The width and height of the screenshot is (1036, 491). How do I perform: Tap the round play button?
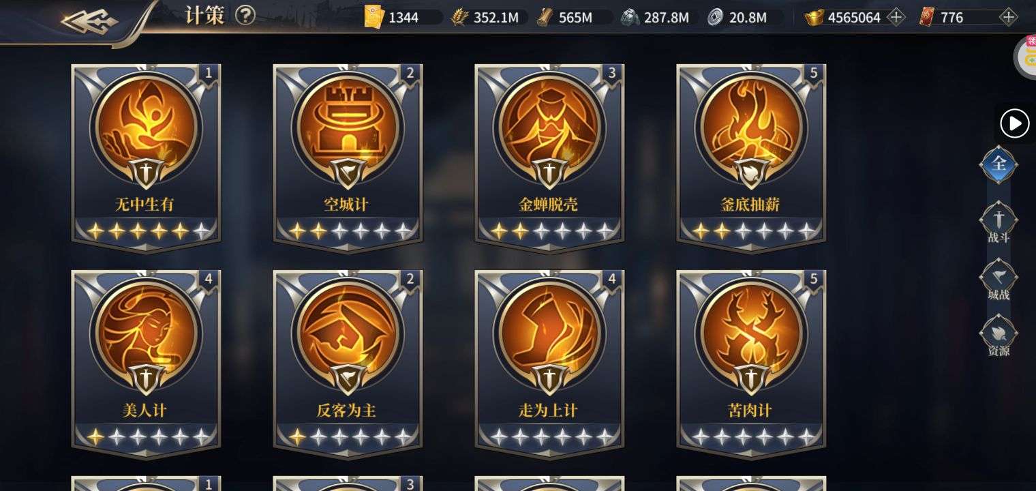[x=1015, y=123]
